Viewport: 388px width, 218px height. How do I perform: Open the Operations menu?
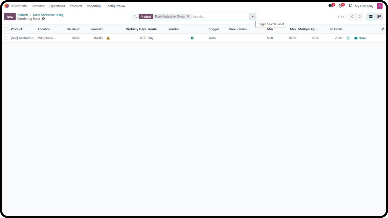point(57,6)
